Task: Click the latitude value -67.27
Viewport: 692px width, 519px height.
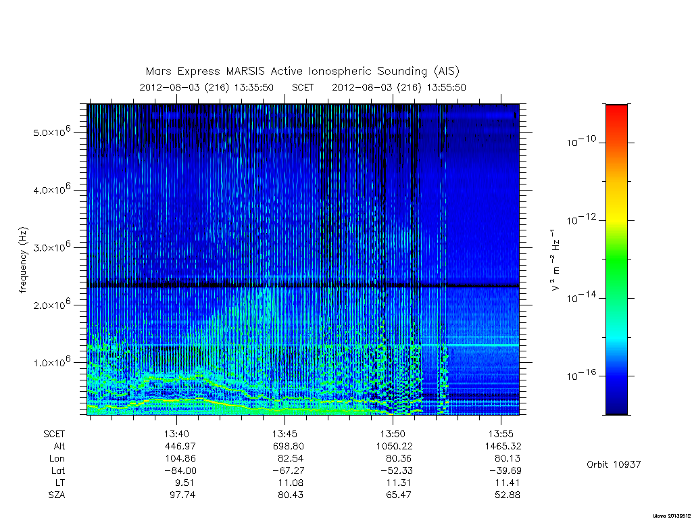Action: coord(289,470)
